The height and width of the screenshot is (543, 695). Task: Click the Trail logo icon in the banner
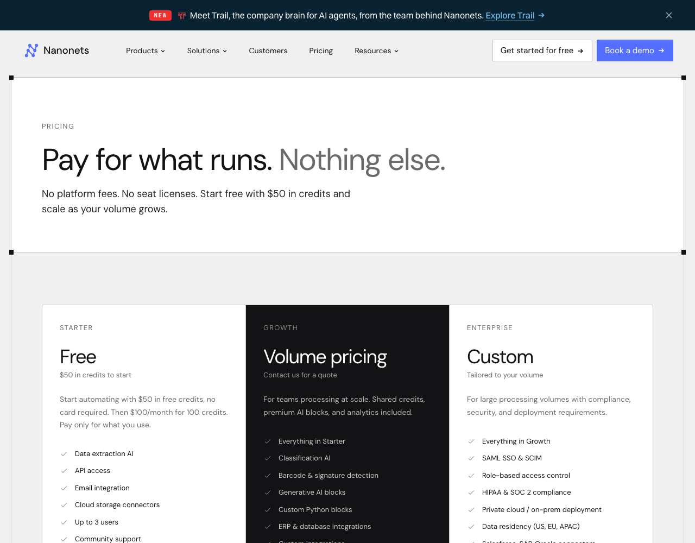tap(182, 15)
